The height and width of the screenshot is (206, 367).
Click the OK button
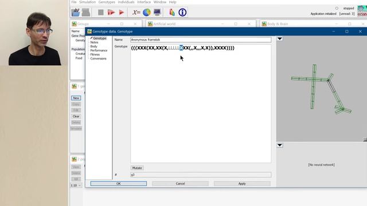click(119, 184)
